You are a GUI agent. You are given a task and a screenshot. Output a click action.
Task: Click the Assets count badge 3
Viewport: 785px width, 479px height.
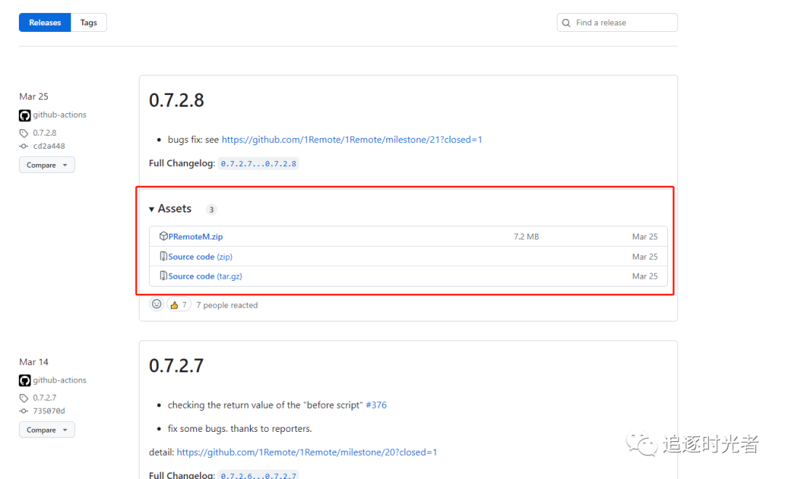212,210
